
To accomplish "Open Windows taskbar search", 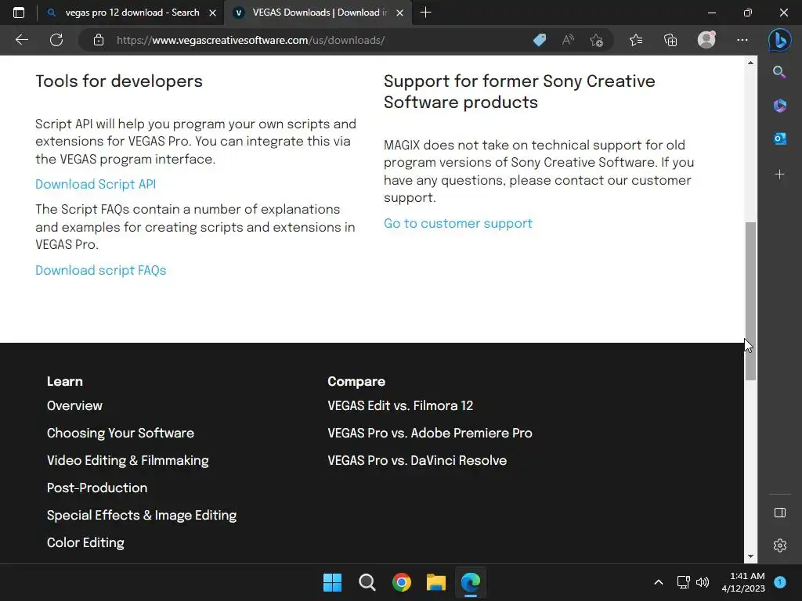I will point(367,582).
